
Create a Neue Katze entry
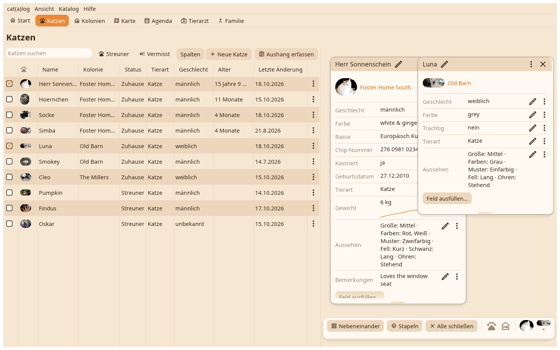(229, 54)
